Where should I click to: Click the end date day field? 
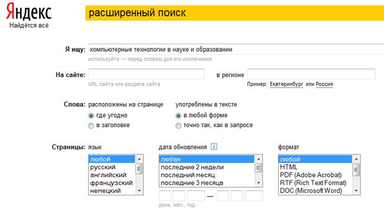pos(223,196)
